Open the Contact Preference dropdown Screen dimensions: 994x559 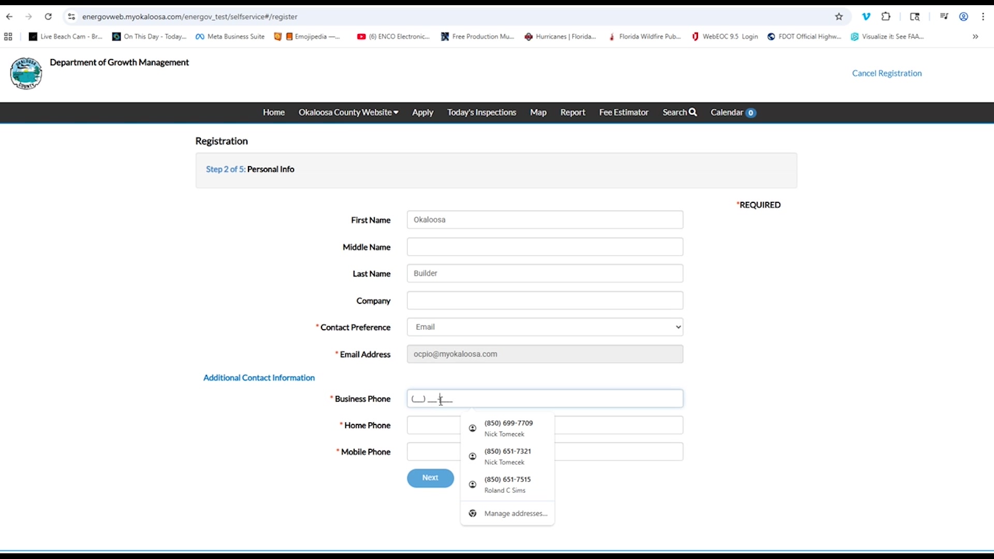click(545, 327)
